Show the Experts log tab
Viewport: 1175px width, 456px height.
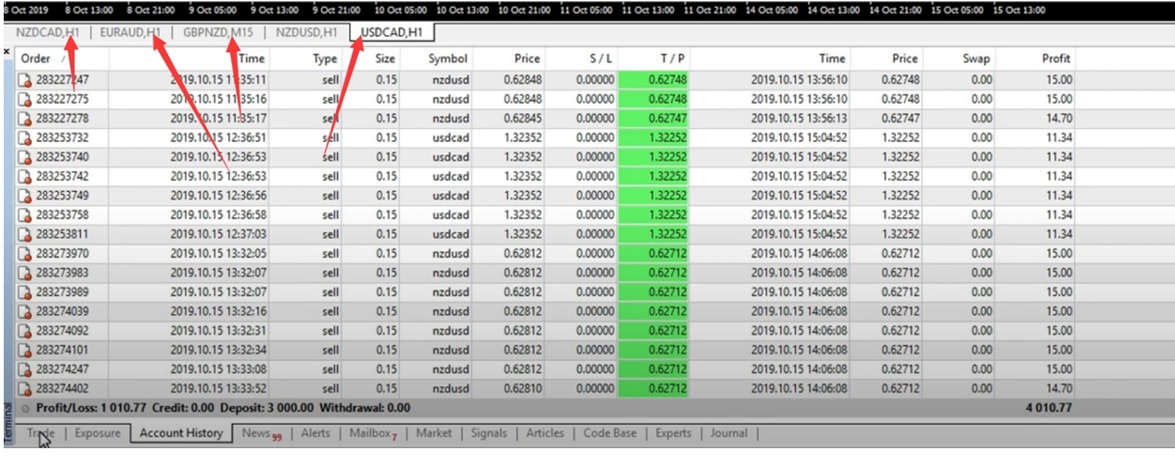pyautogui.click(x=673, y=433)
